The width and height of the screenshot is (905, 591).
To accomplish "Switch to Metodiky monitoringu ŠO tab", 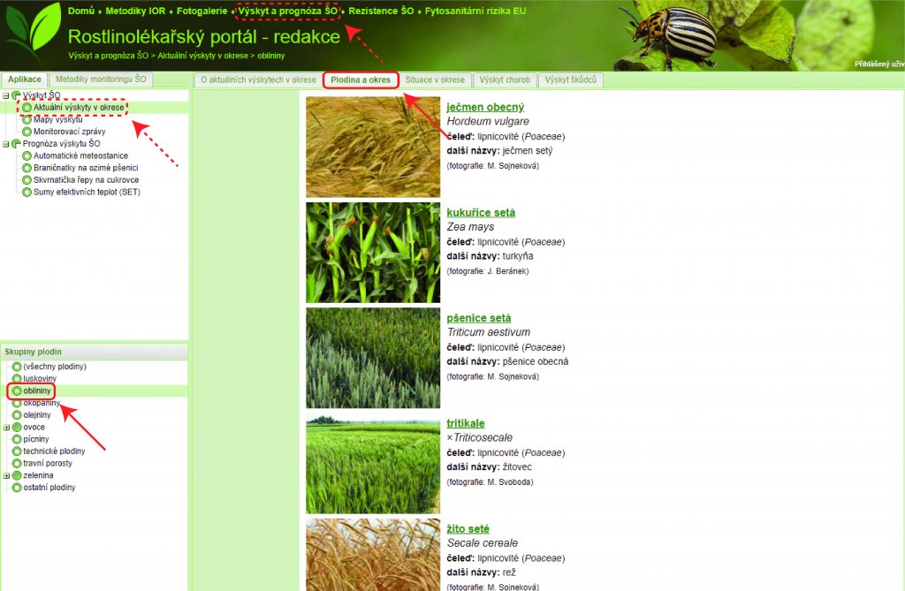I will pyautogui.click(x=101, y=80).
